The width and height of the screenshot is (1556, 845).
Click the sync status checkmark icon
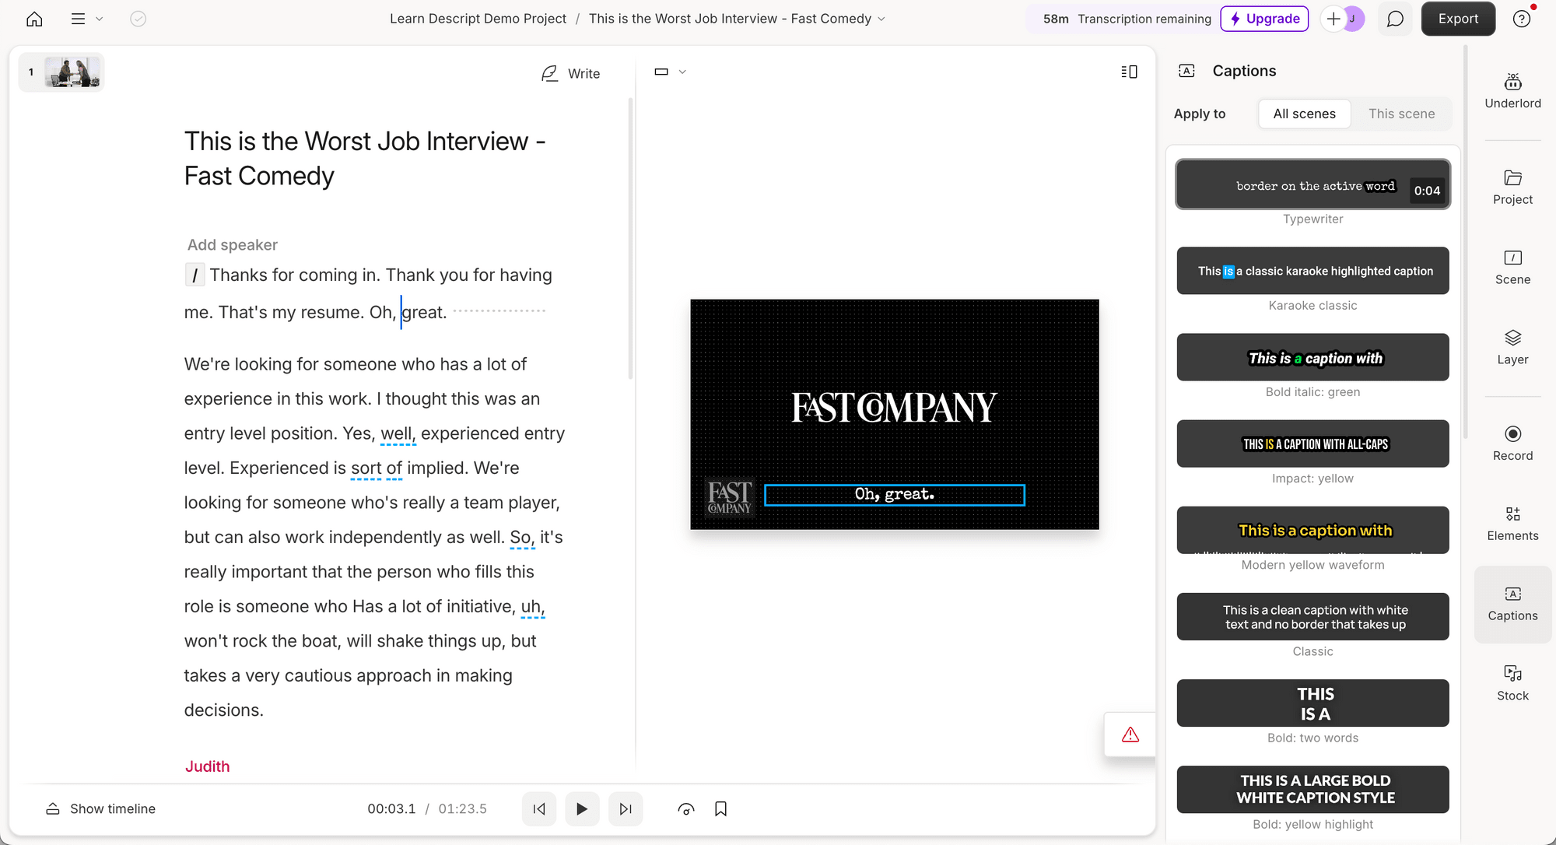tap(138, 19)
